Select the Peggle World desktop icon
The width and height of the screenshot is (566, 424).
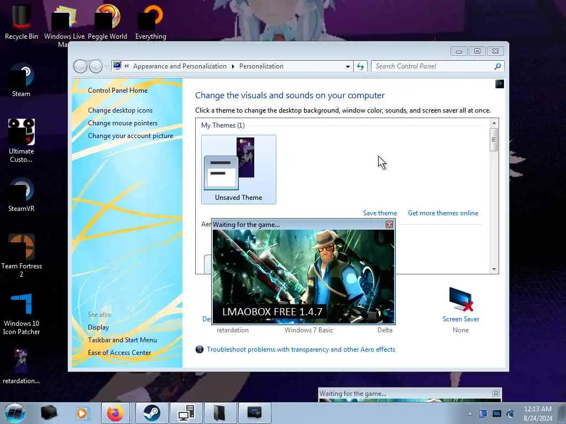(108, 22)
